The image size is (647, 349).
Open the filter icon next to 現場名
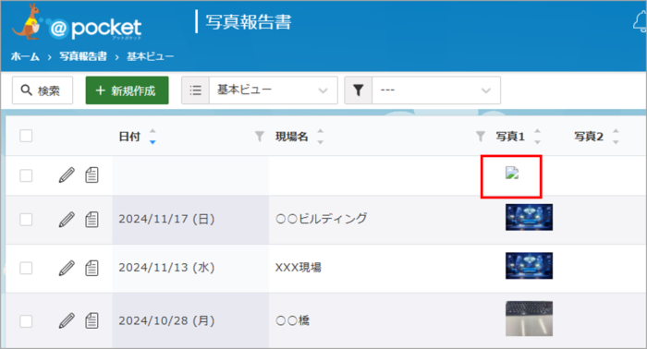point(259,136)
